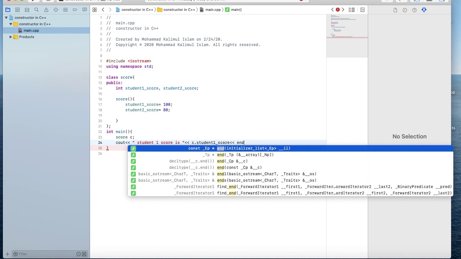Choose end(_Tp (&__array)[_Np]) completion
Image resolution: width=461 pixels, height=259 pixels.
coord(290,155)
